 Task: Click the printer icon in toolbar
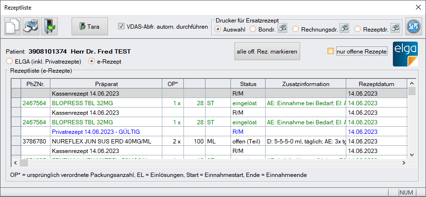[31, 26]
